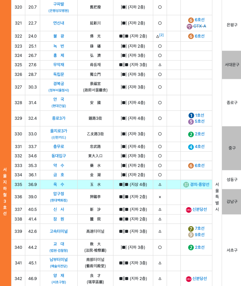Screen dimensions: 241x286
Task: Select the 서대문구 district cell
Action: [x=232, y=65]
